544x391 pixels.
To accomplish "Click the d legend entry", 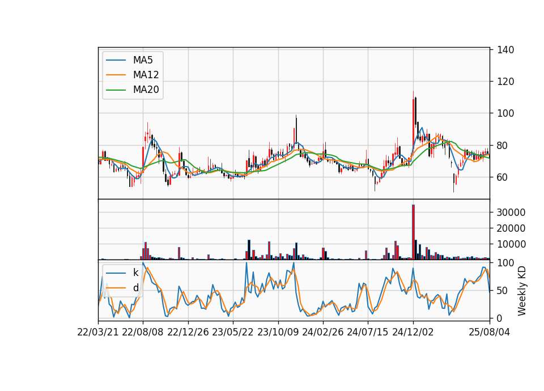I will pos(135,288).
